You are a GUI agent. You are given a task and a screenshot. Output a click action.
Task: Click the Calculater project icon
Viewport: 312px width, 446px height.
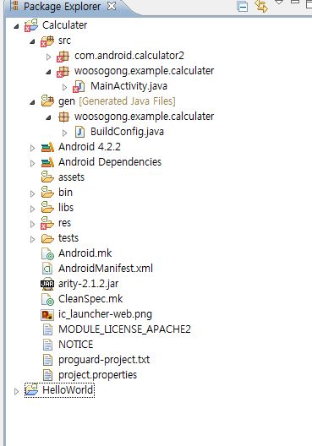[31, 25]
